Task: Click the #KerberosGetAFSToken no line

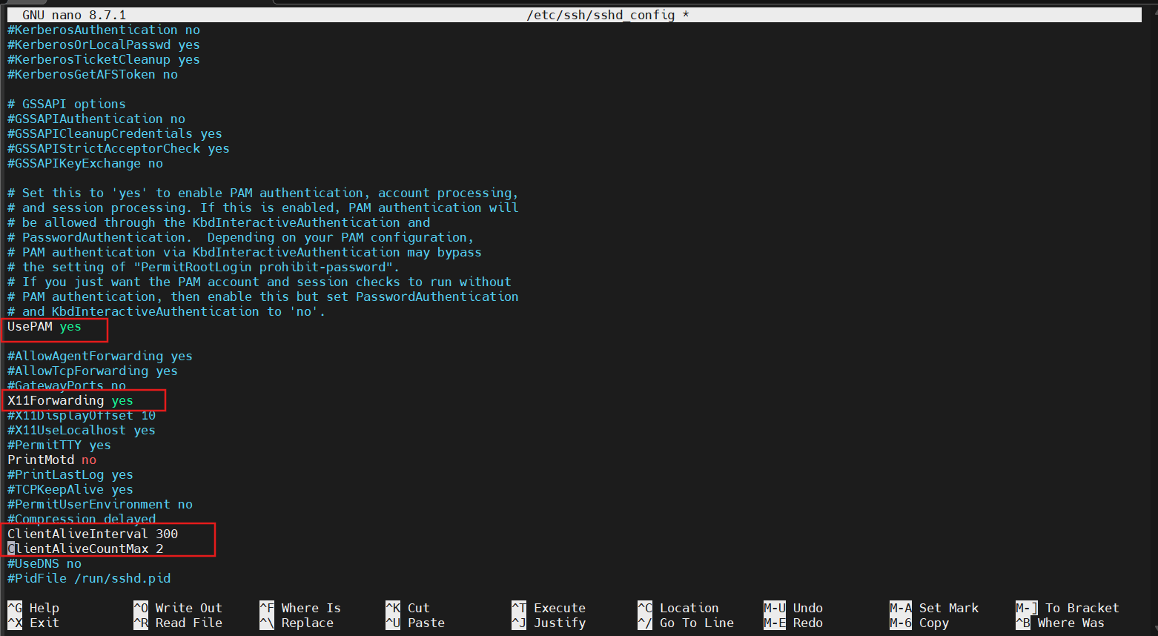Action: [x=93, y=74]
